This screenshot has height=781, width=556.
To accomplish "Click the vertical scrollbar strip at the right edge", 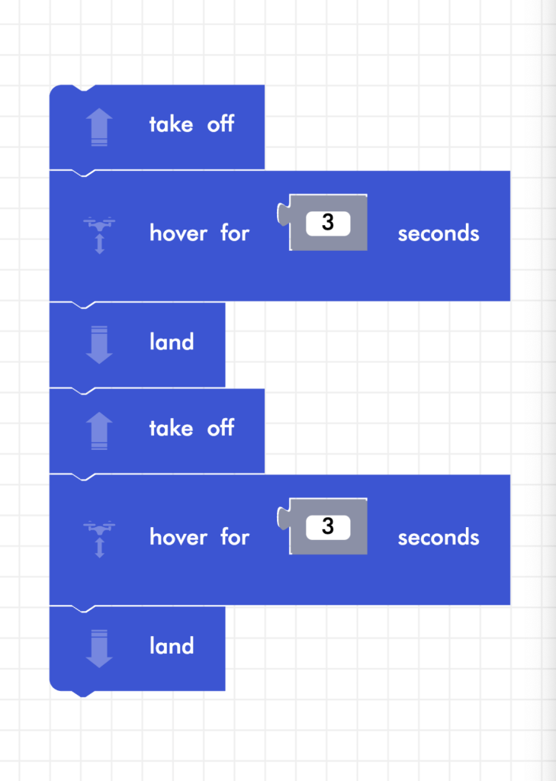I will point(548,381).
